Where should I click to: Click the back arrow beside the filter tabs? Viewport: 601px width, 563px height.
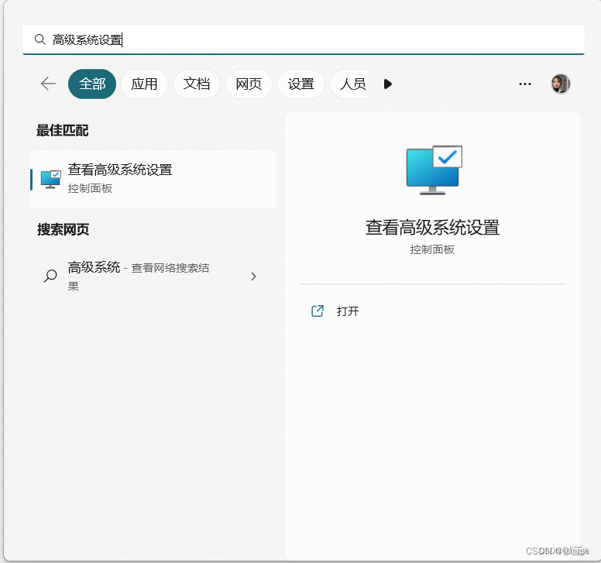pyautogui.click(x=48, y=84)
